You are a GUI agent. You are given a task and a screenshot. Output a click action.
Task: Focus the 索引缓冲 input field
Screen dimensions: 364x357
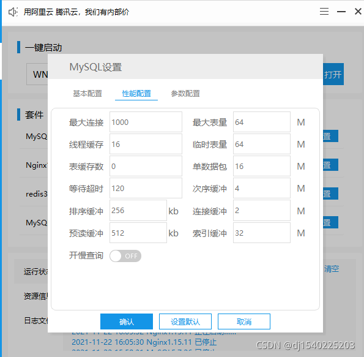[x=262, y=233]
